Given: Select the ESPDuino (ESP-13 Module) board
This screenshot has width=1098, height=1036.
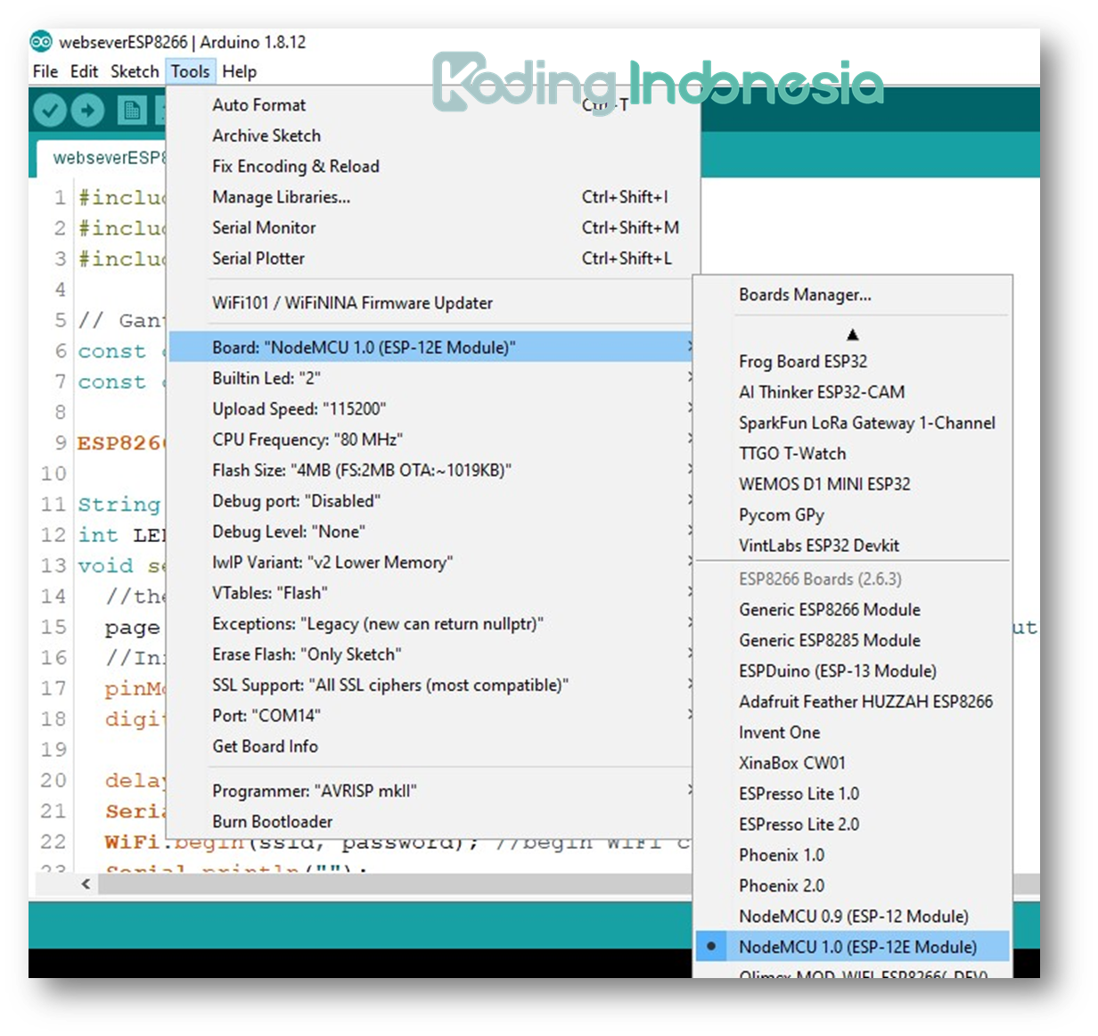Looking at the screenshot, I should point(853,670).
